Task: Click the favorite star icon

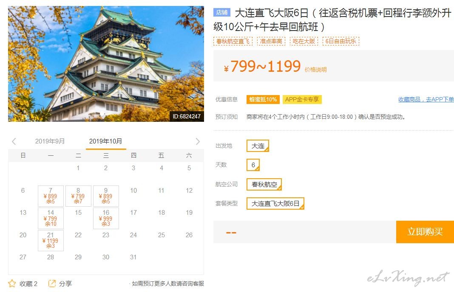Action: pyautogui.click(x=12, y=284)
